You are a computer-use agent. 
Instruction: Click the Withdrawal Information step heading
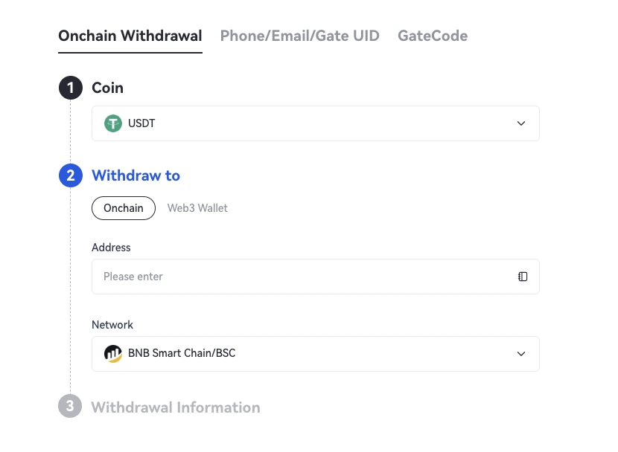click(176, 407)
